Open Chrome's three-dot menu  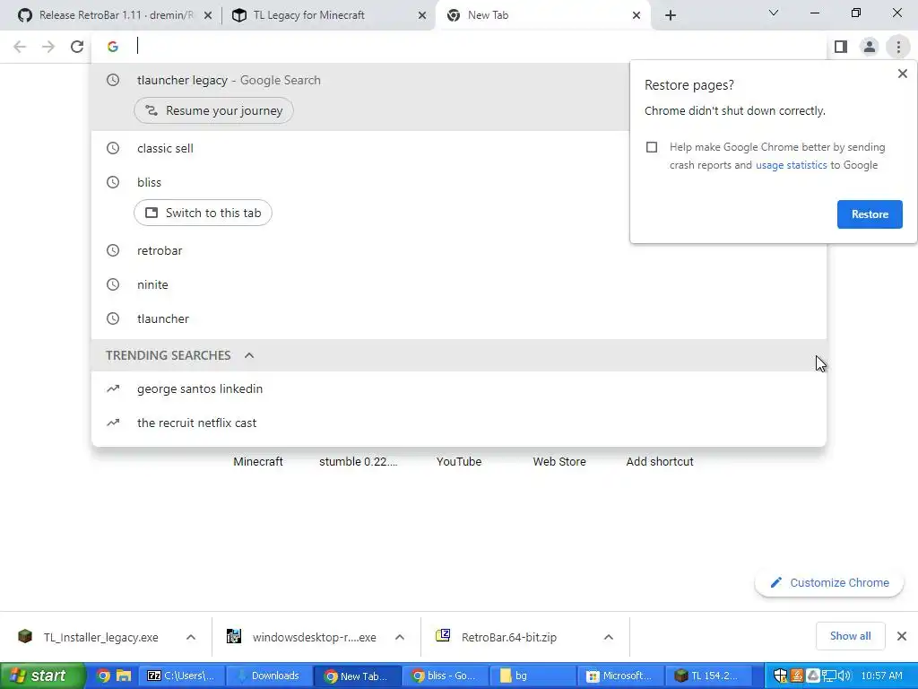click(898, 47)
